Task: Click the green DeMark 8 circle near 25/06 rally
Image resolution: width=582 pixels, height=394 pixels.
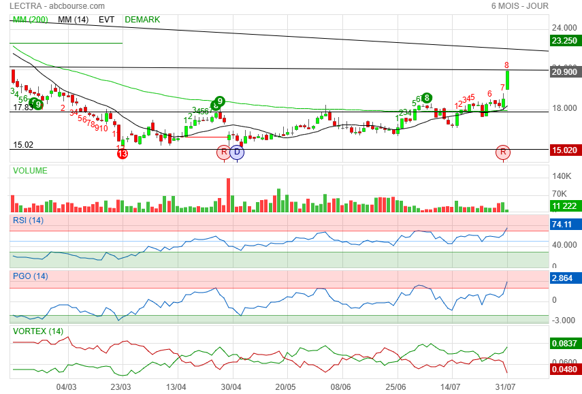Action: point(427,97)
